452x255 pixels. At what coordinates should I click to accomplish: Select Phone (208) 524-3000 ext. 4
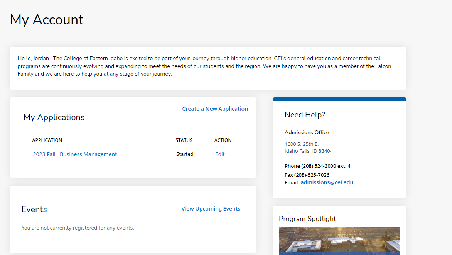tap(317, 166)
